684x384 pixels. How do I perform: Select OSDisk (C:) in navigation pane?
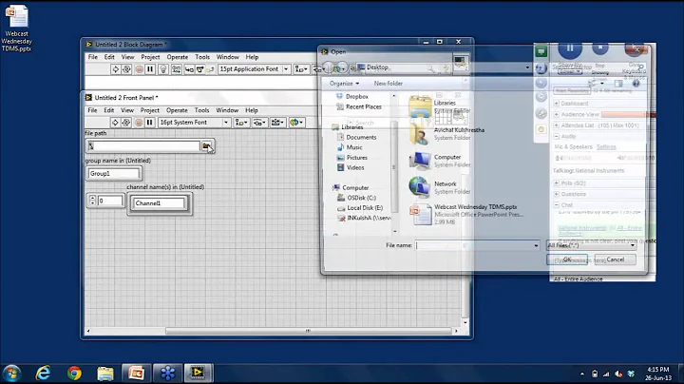click(x=357, y=198)
